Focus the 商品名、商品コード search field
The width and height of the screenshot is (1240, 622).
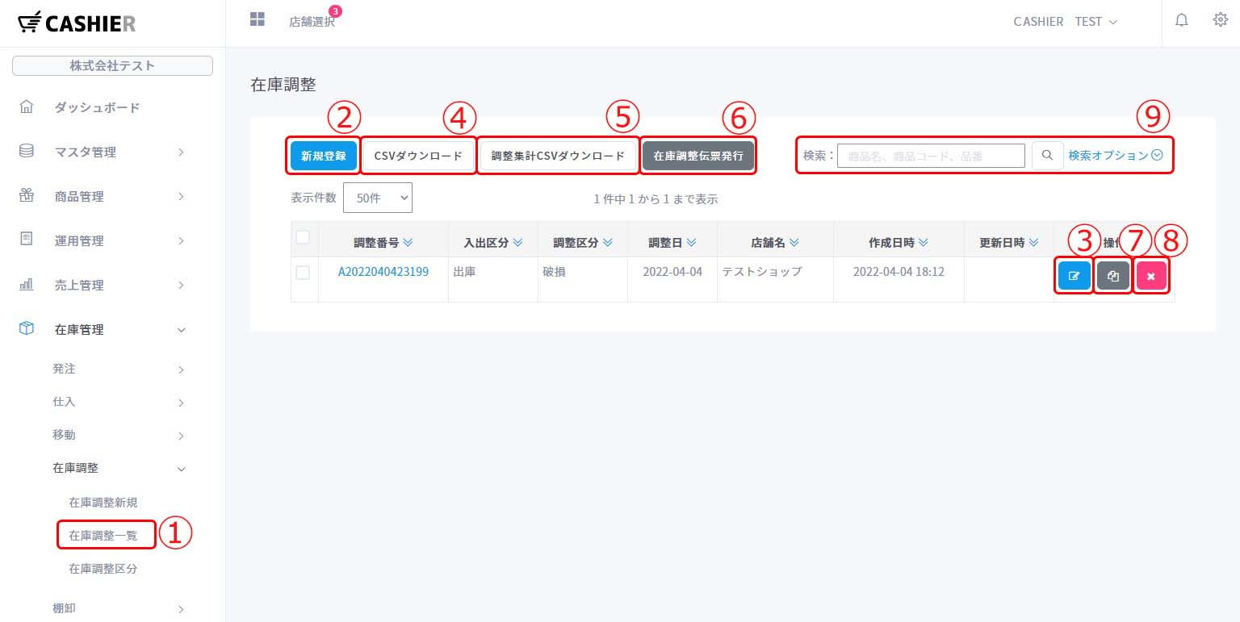tap(931, 156)
